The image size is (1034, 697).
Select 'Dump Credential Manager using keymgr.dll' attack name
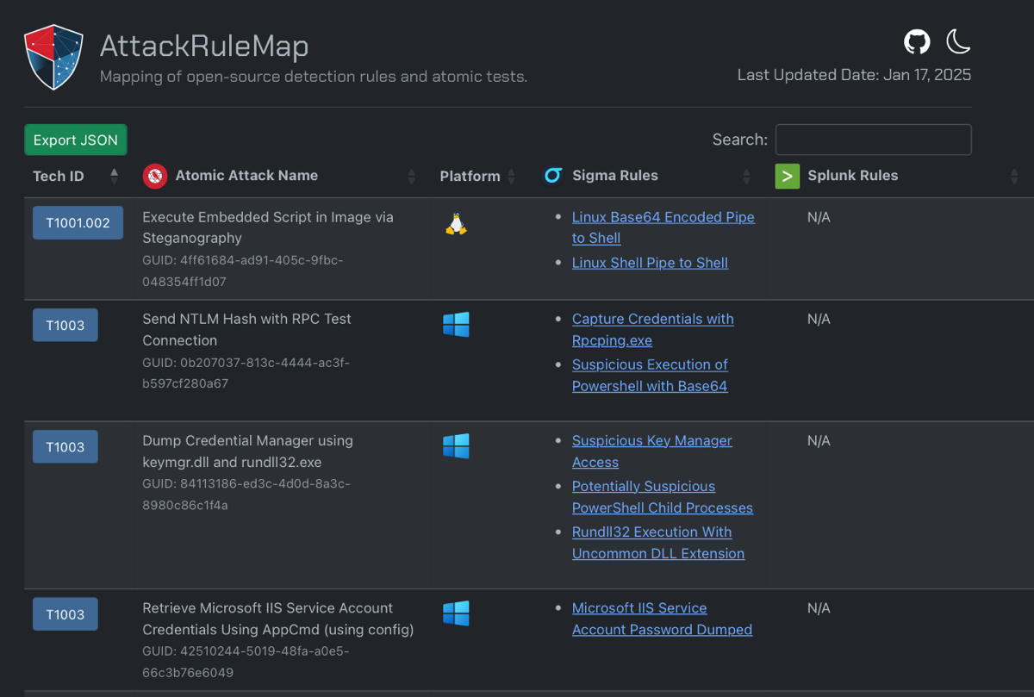tap(248, 451)
